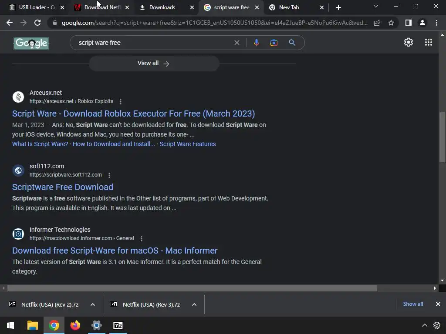Open the browser side panel
This screenshot has height=334, width=446.
[409, 23]
